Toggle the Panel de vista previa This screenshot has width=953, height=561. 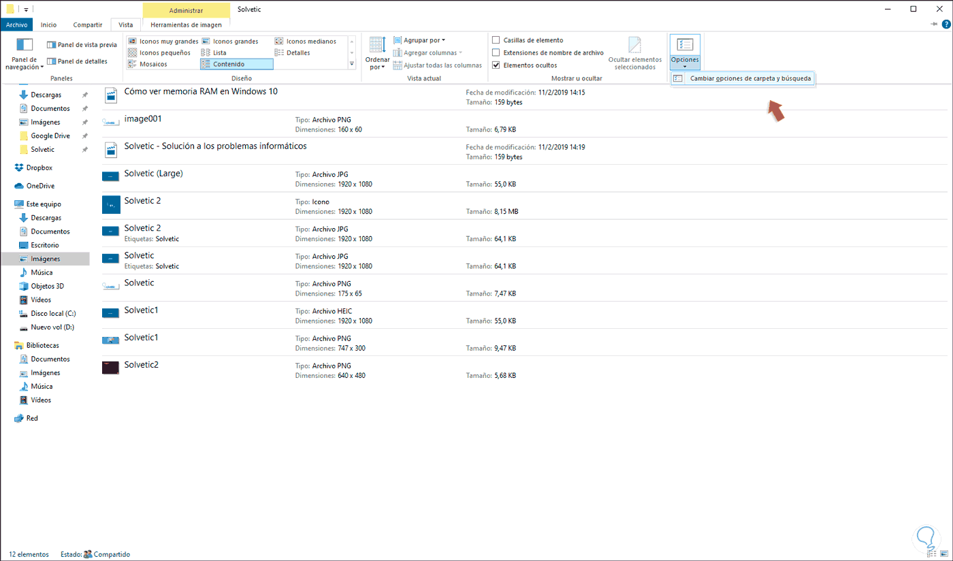[x=82, y=45]
